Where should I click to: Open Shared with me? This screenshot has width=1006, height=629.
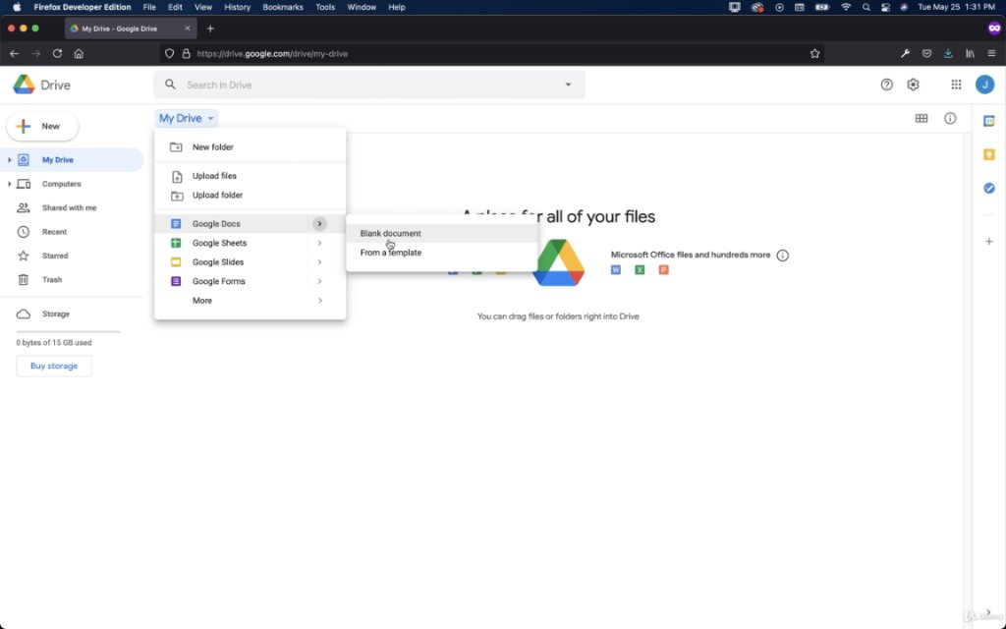(72, 208)
